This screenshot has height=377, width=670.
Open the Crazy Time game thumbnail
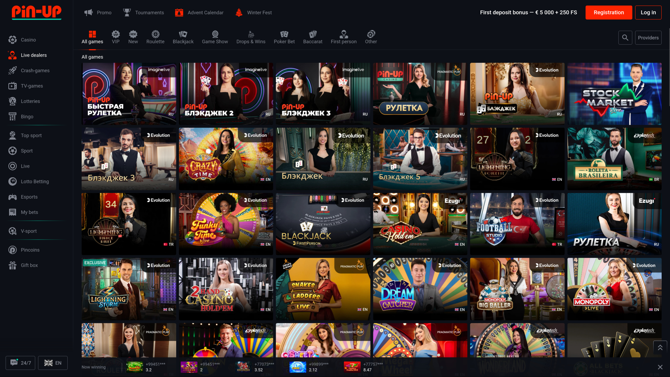click(226, 159)
